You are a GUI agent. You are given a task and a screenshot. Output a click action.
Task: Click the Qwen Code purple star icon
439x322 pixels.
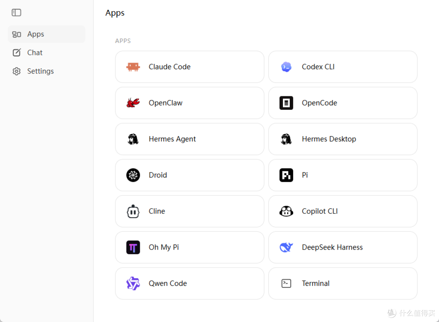133,283
